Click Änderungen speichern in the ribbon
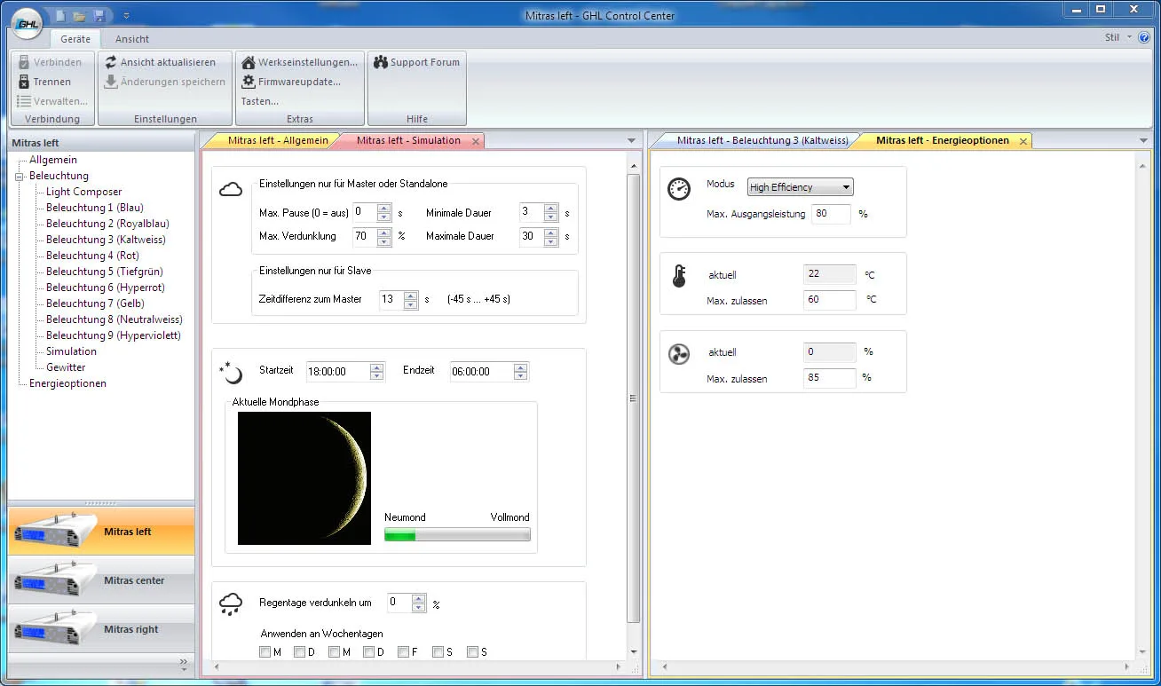This screenshot has width=1161, height=686. pos(164,82)
